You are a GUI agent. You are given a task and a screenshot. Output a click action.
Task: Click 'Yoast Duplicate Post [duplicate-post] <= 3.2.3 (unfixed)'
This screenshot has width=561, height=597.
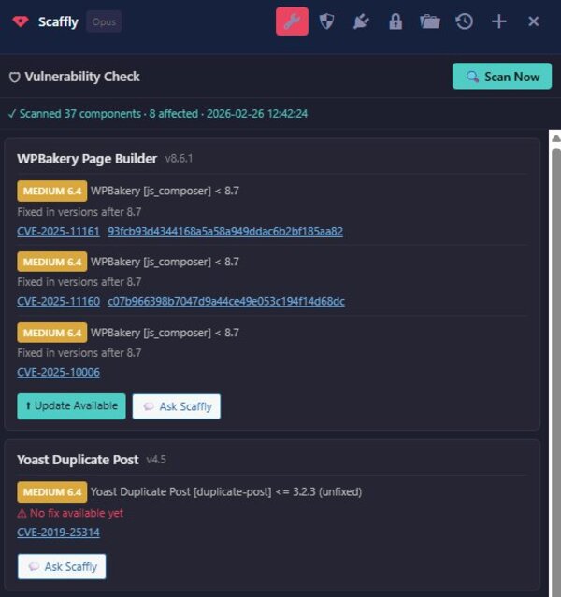click(226, 492)
